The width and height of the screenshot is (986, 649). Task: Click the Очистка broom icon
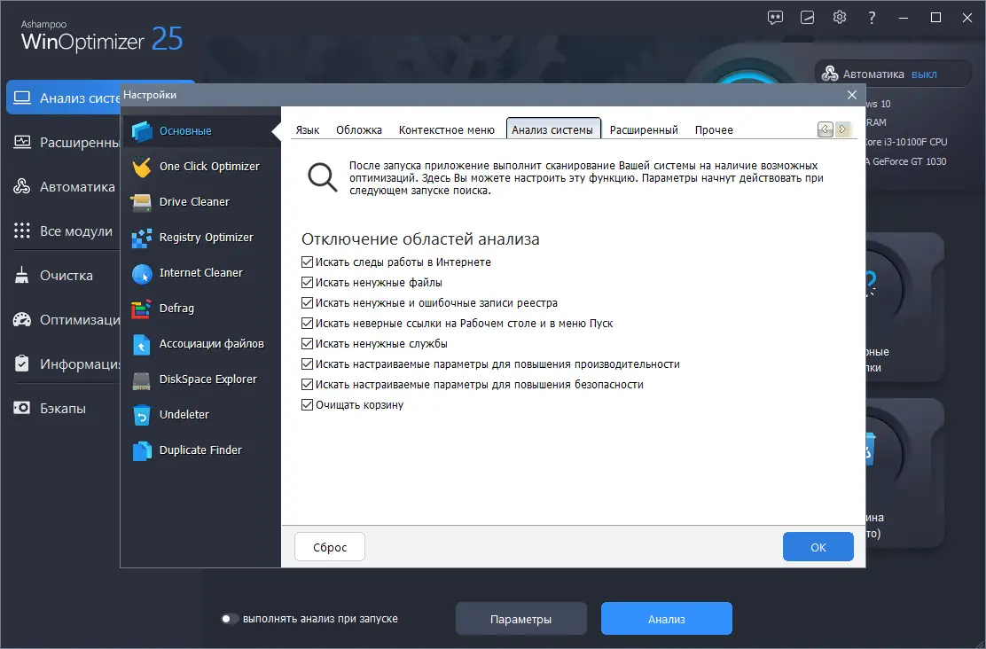pyautogui.click(x=22, y=276)
